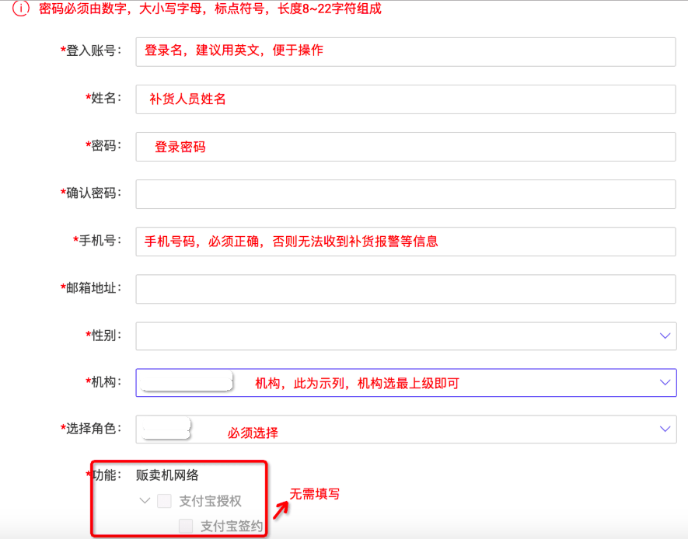Click the 支付宝签约 text label

(x=232, y=526)
